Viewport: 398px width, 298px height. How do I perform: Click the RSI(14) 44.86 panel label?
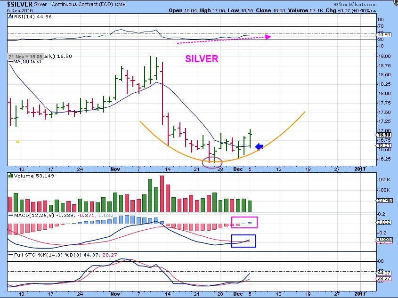point(32,17)
